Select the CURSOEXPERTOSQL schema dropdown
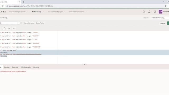Viewport: 169px width, 95px height. [160, 18]
